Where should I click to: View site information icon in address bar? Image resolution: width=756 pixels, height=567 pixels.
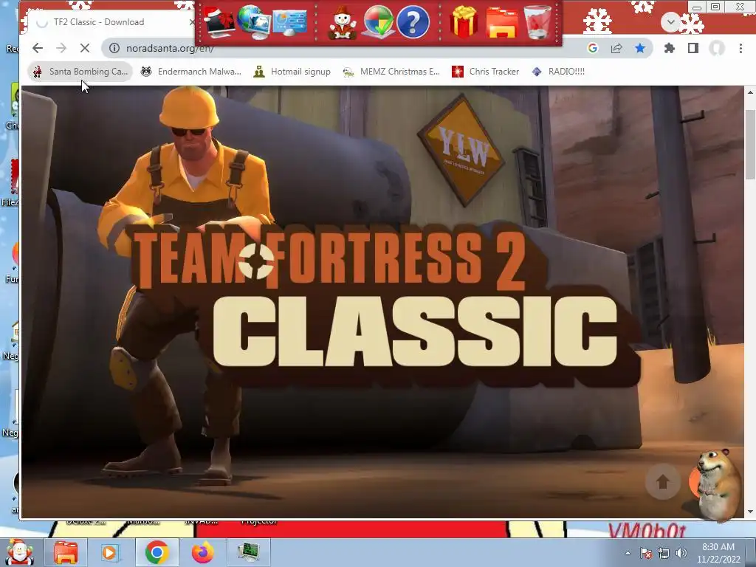click(114, 48)
